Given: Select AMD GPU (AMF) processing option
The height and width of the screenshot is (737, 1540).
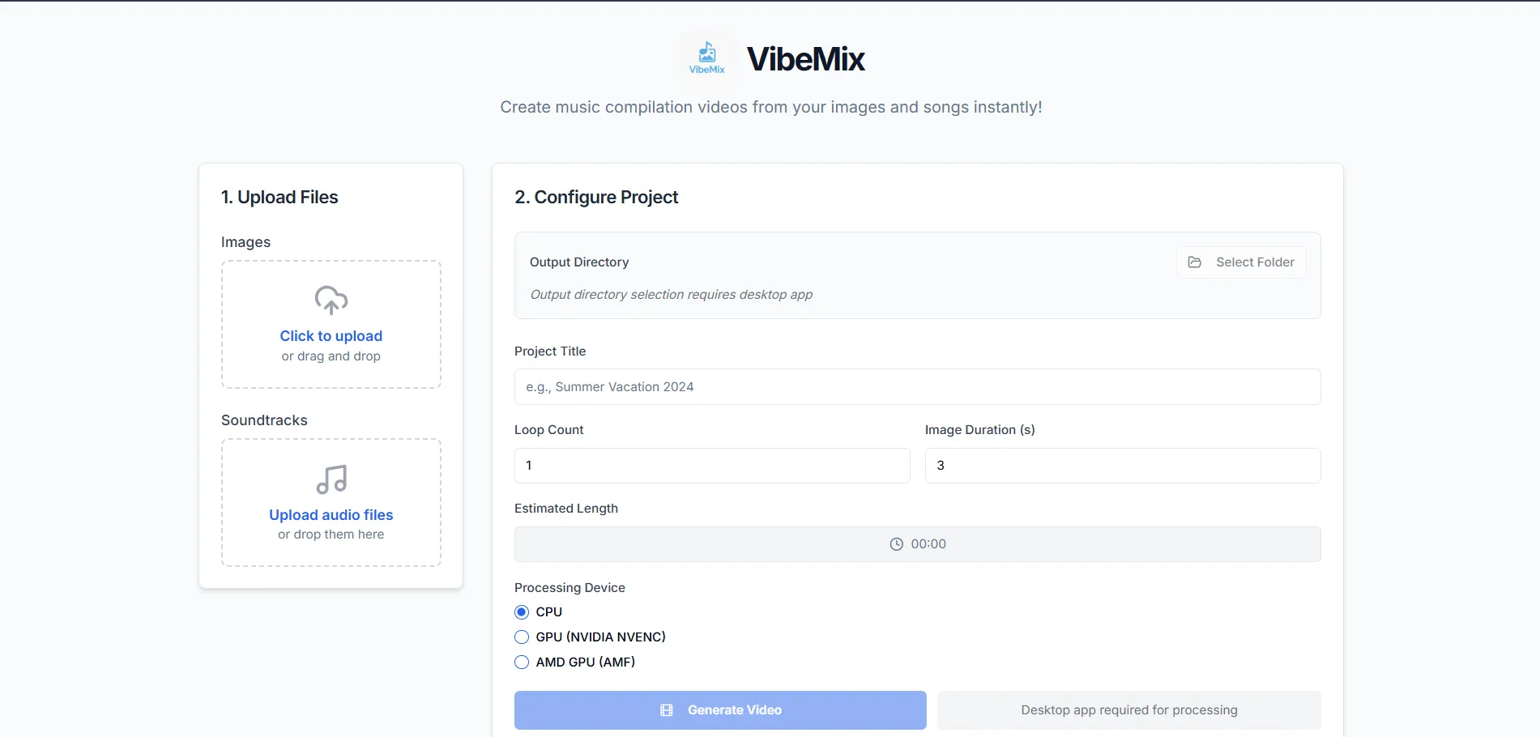Looking at the screenshot, I should pos(521,662).
